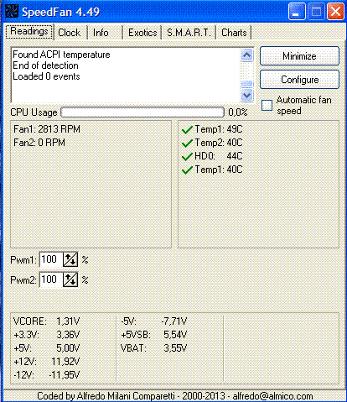Enable the Automatic fan speed checkbox
347x402 pixels.
click(x=267, y=106)
